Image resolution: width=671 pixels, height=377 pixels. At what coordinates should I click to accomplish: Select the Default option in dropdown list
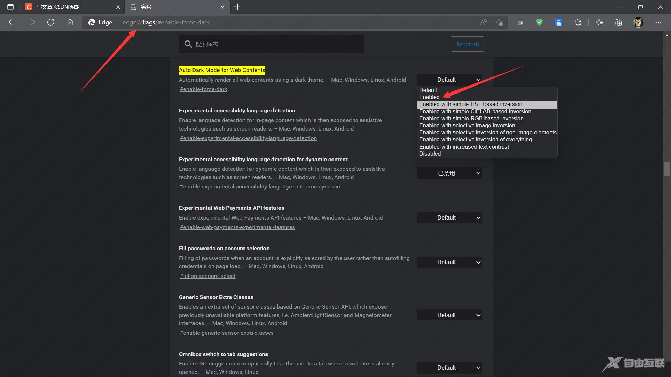[487, 90]
